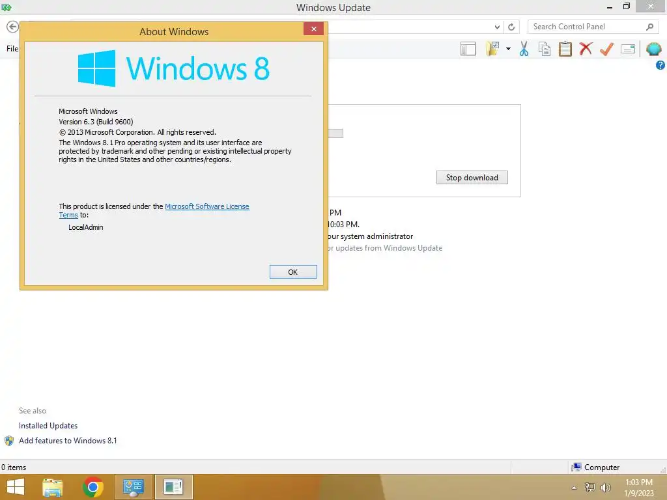The width and height of the screenshot is (667, 500).
Task: Click the volume speaker tray icon
Action: coord(605,488)
